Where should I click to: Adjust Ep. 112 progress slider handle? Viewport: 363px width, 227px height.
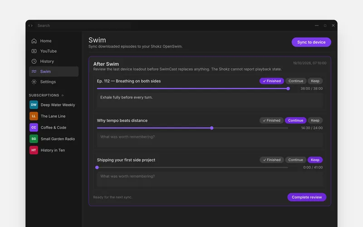click(x=288, y=89)
